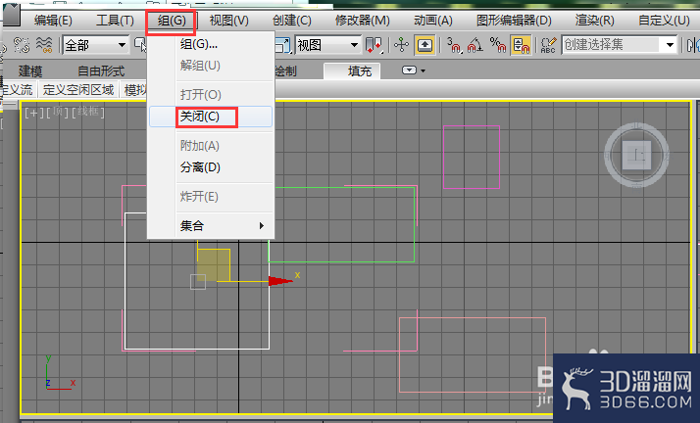Click the ribbon minimize options dropdown

414,70
